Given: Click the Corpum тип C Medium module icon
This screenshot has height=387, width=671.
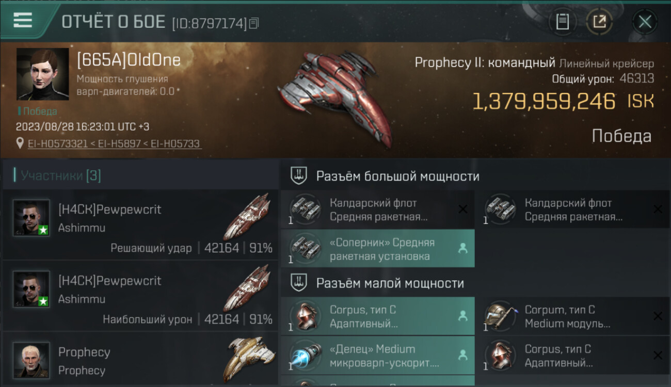Looking at the screenshot, I should tap(500, 316).
